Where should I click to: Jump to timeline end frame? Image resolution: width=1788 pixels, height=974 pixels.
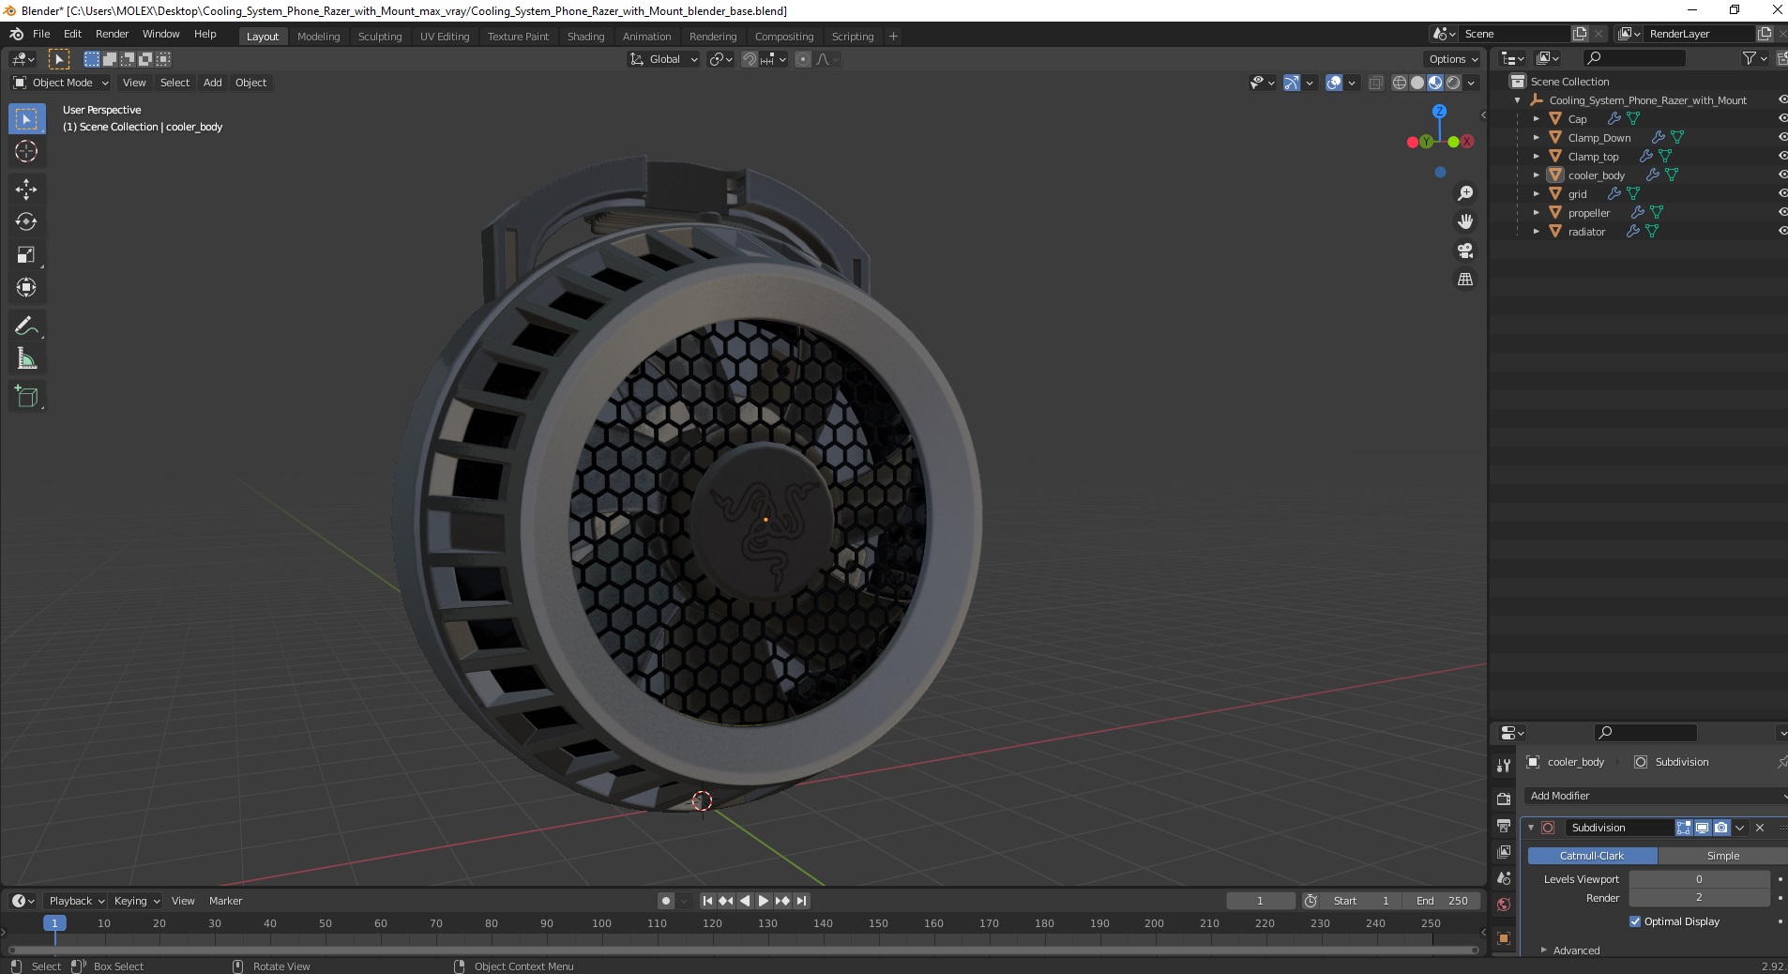[801, 901]
